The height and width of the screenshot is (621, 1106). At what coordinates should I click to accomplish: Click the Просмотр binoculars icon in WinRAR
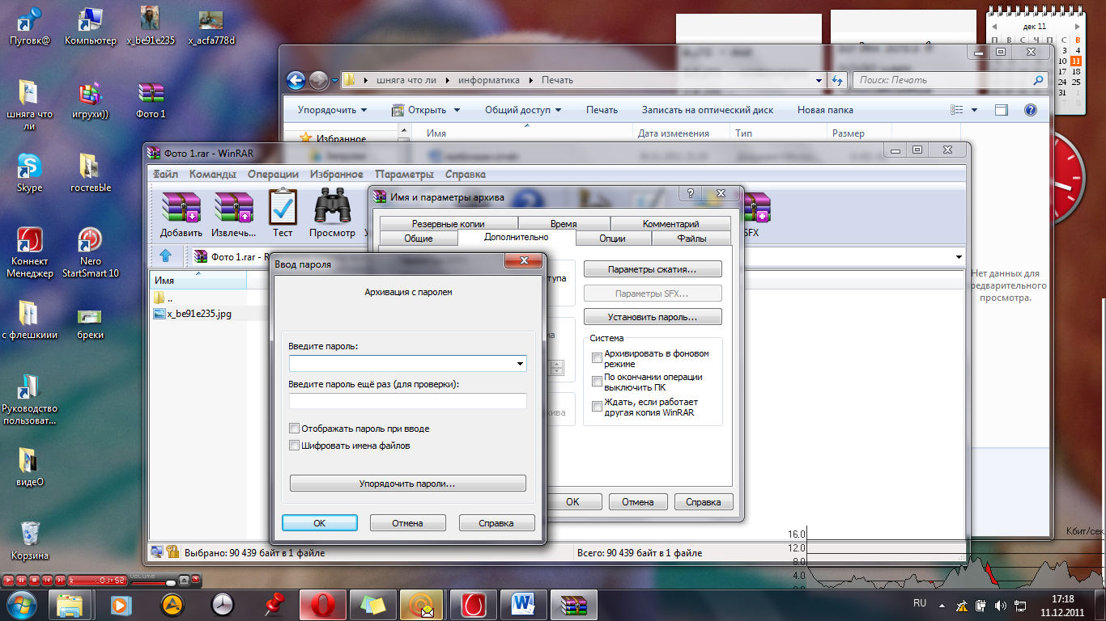tap(332, 207)
